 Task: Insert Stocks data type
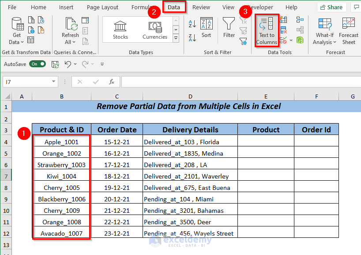point(120,30)
